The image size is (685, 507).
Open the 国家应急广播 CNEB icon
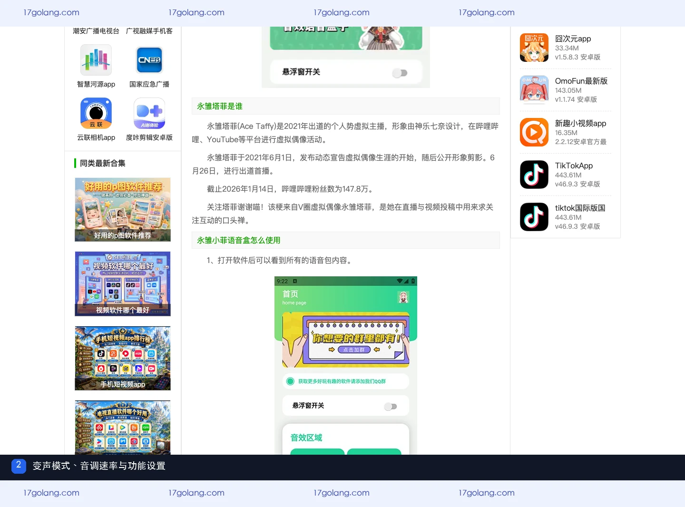pyautogui.click(x=149, y=60)
